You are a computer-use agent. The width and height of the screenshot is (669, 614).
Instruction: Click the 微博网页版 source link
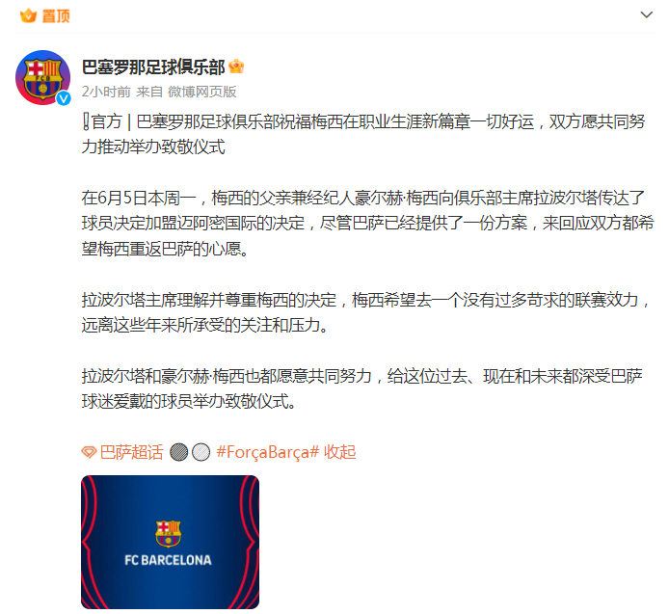[x=201, y=92]
